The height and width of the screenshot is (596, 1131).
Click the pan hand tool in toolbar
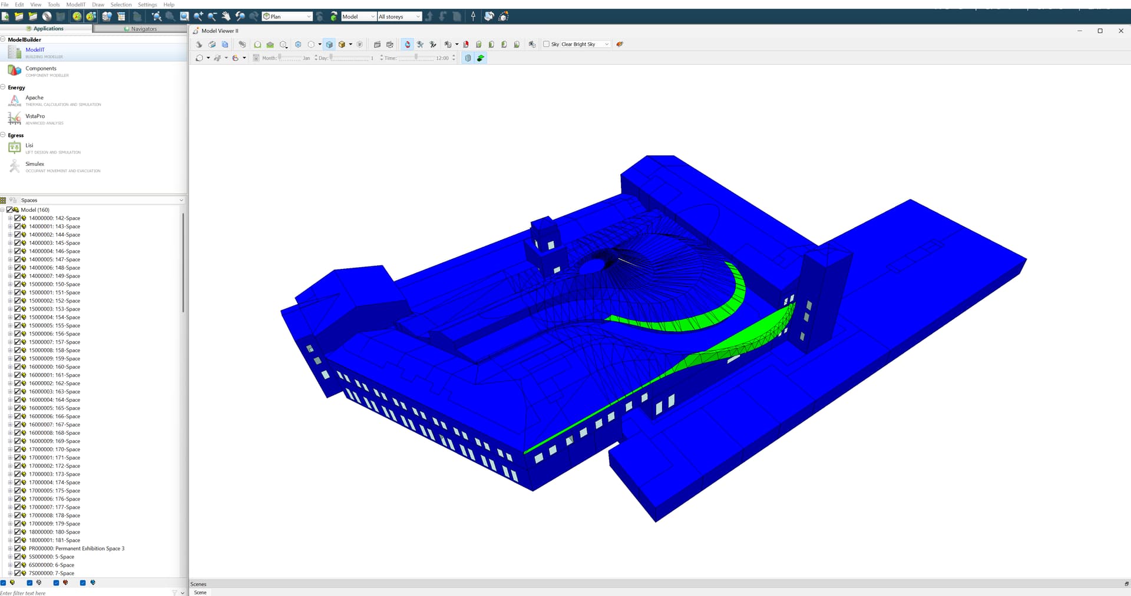(x=226, y=16)
